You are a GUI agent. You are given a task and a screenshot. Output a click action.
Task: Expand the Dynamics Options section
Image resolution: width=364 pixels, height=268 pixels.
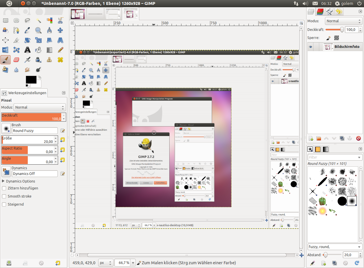pos(3,181)
